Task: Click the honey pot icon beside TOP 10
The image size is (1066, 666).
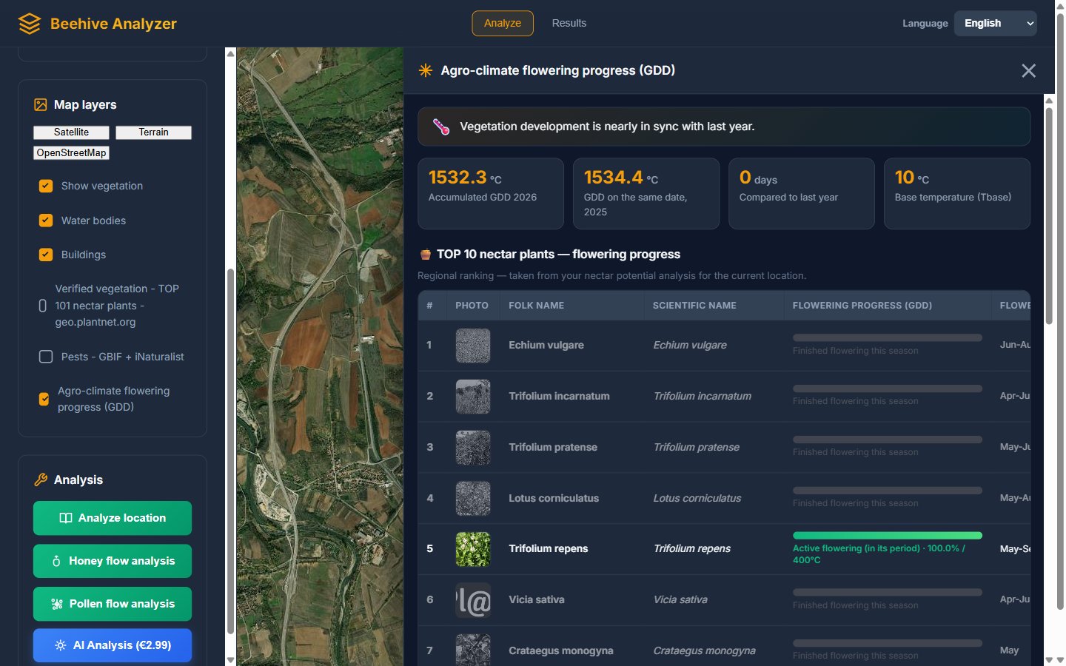Action: click(x=426, y=255)
